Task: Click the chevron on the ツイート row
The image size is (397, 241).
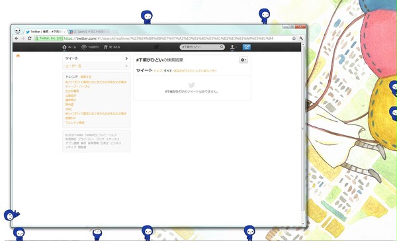Action: click(x=126, y=58)
